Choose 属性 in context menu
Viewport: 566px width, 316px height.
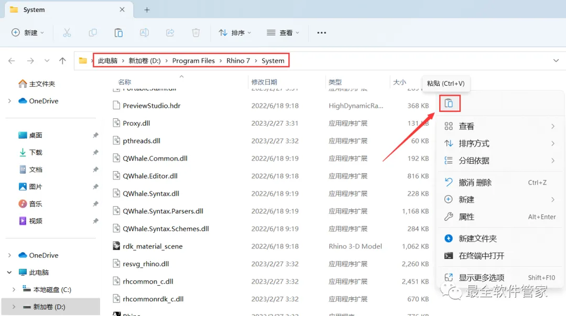coord(499,217)
